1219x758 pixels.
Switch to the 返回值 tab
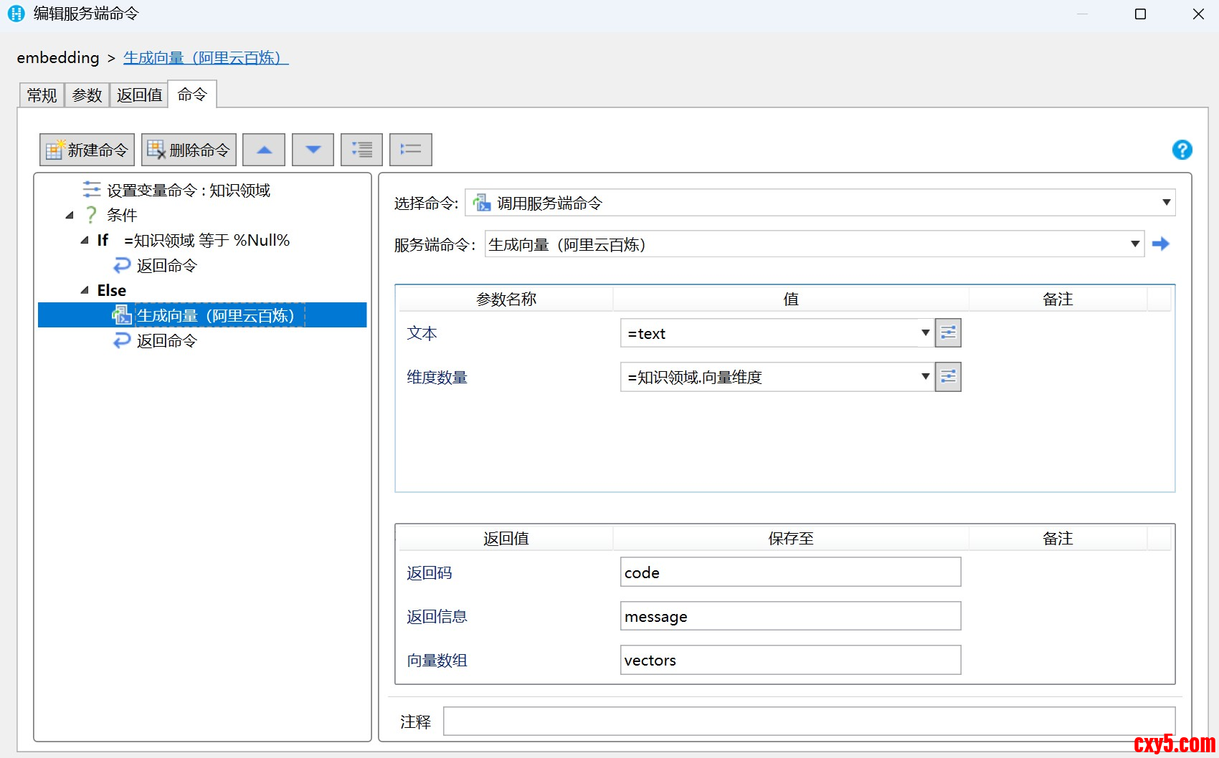[x=139, y=95]
